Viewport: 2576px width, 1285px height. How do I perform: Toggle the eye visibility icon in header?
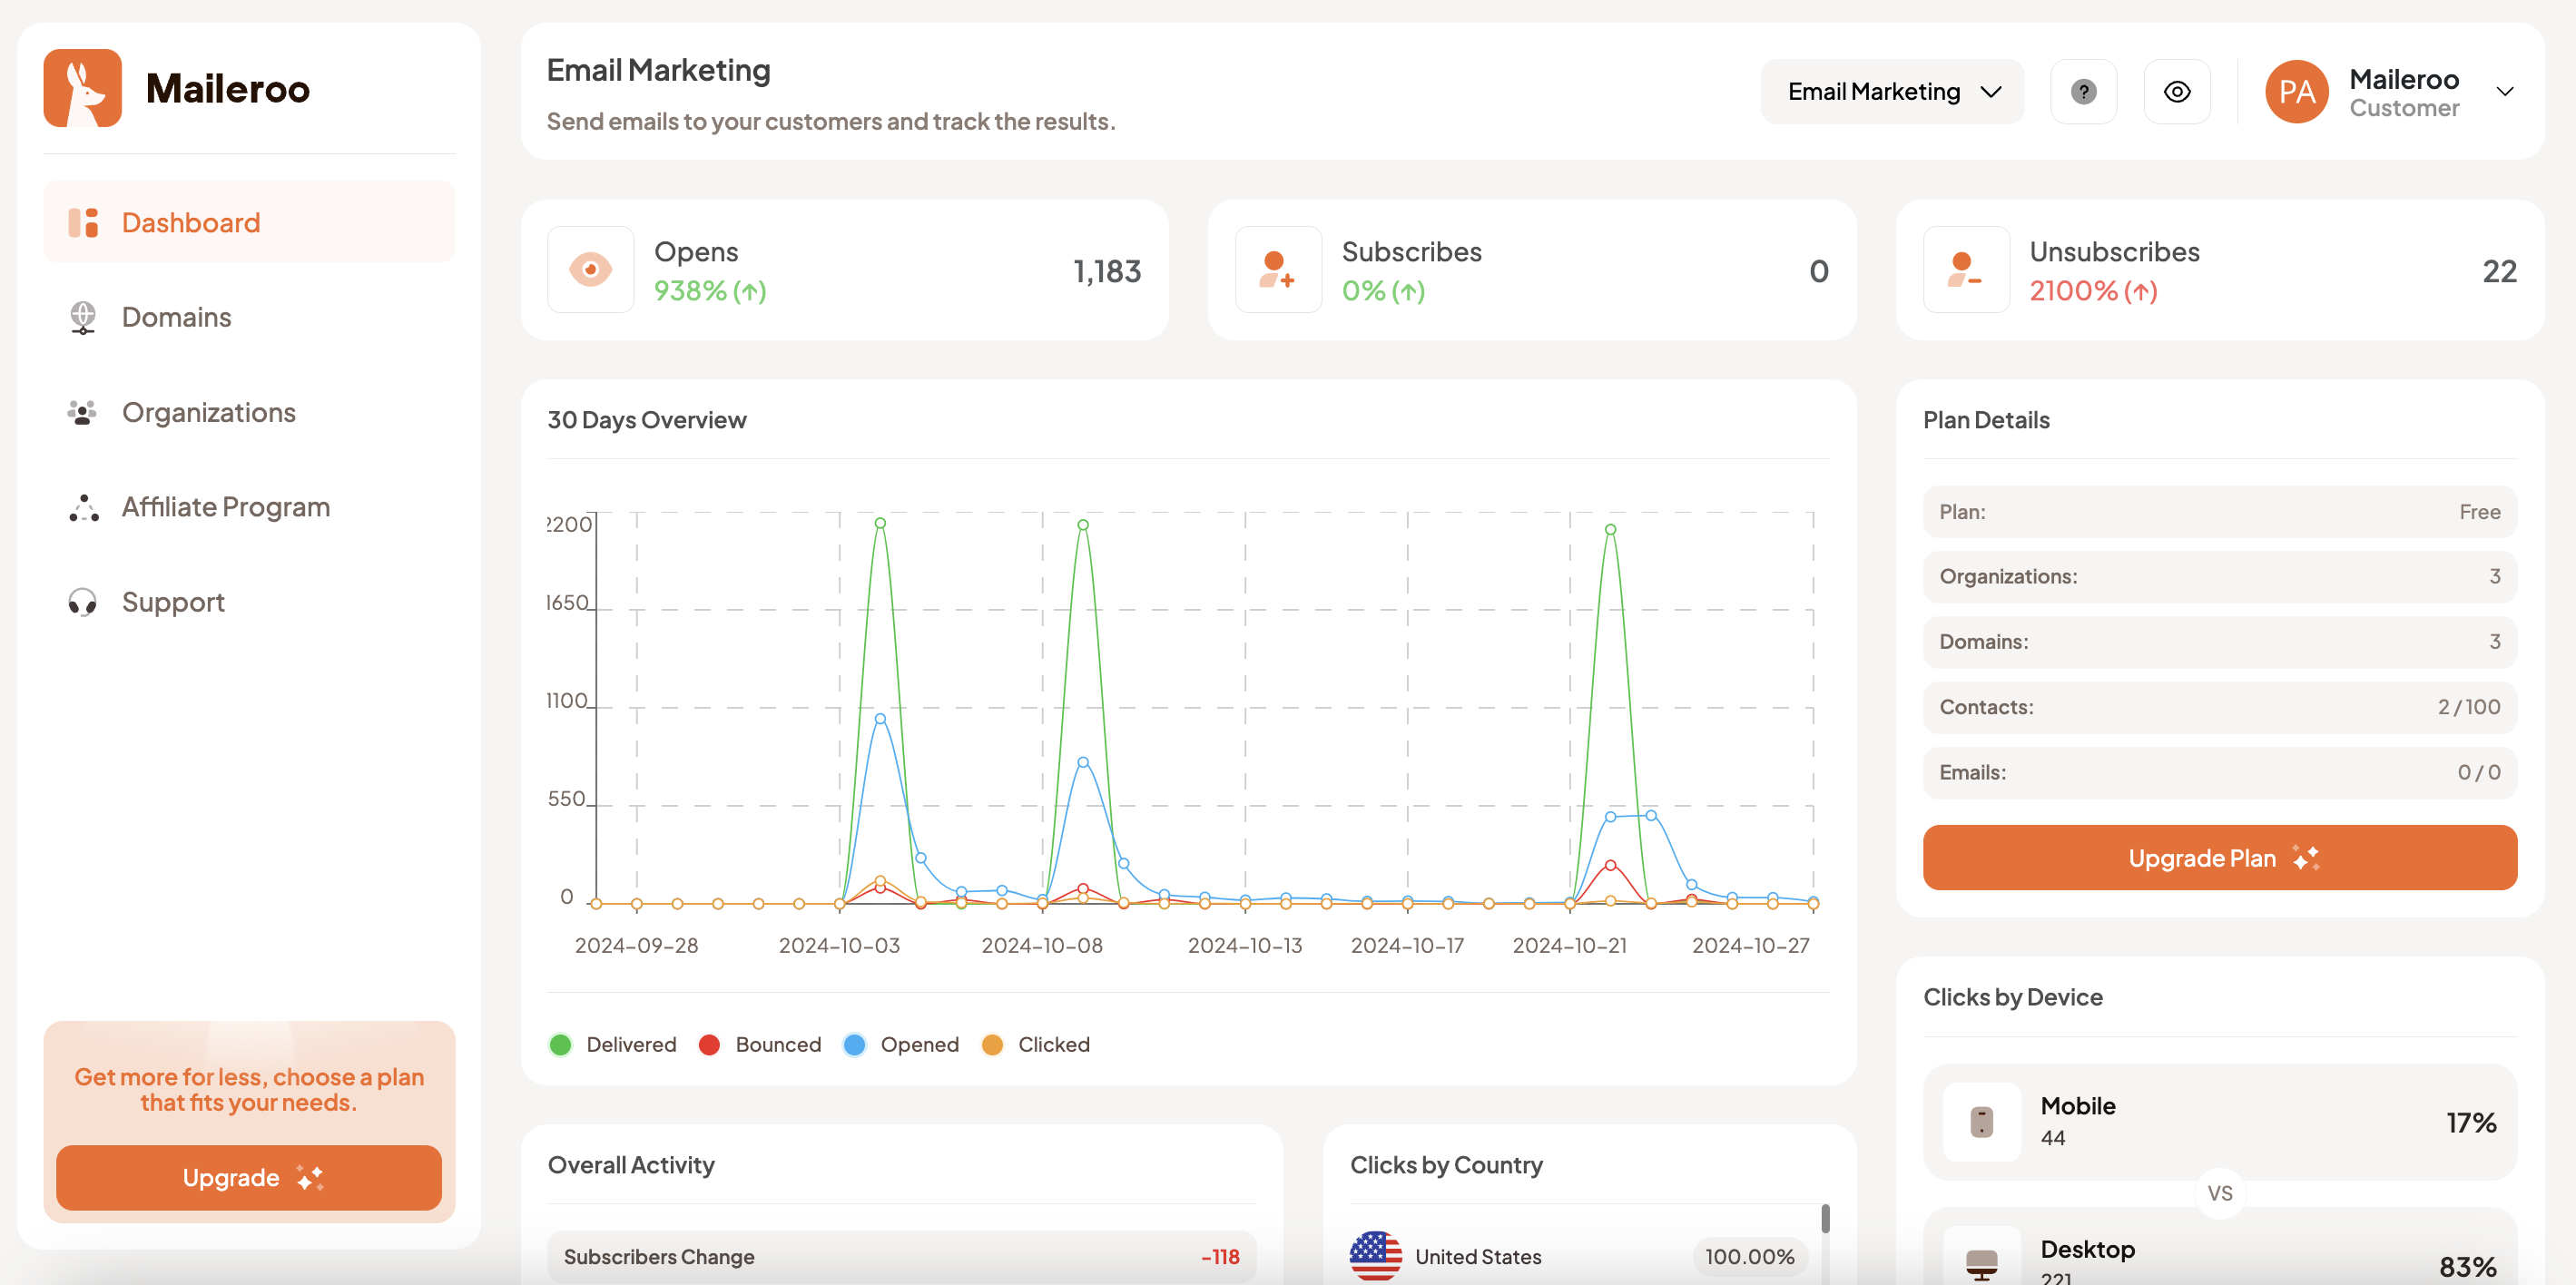tap(2177, 92)
